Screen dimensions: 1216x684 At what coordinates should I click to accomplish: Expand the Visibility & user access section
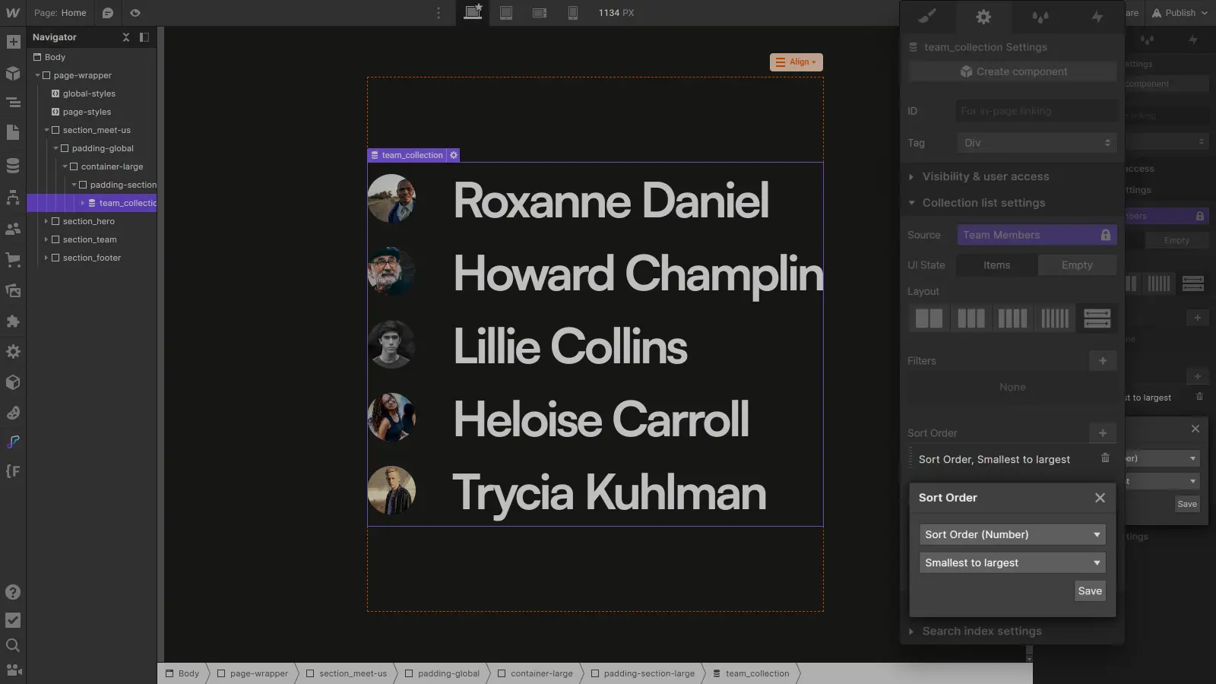985,176
